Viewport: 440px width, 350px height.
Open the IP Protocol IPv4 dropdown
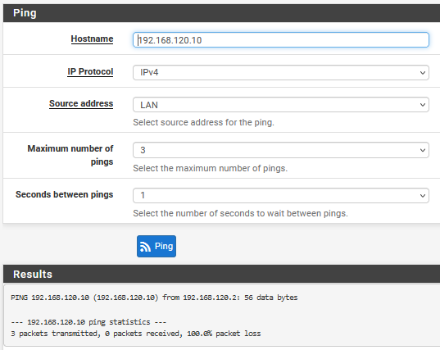tap(281, 73)
